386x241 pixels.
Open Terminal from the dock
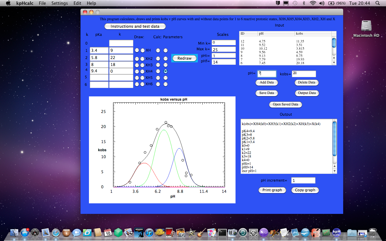click(x=222, y=232)
